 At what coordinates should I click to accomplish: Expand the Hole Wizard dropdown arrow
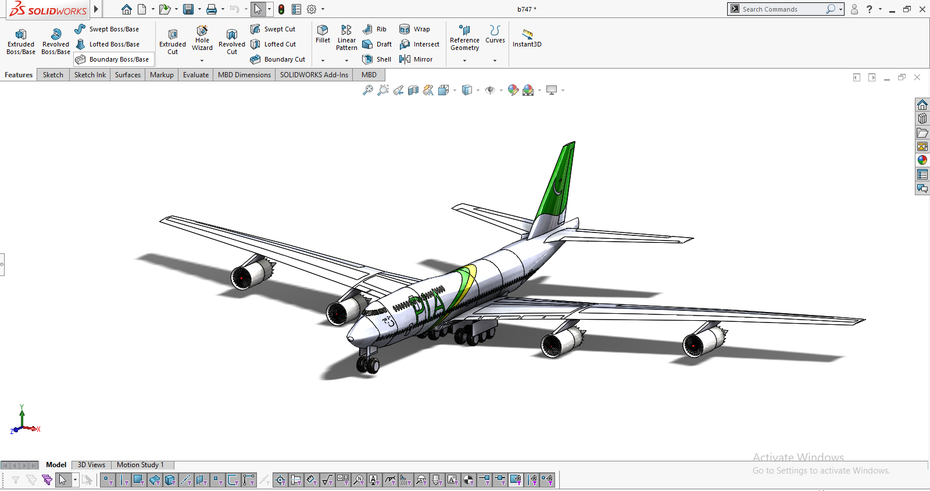(202, 60)
